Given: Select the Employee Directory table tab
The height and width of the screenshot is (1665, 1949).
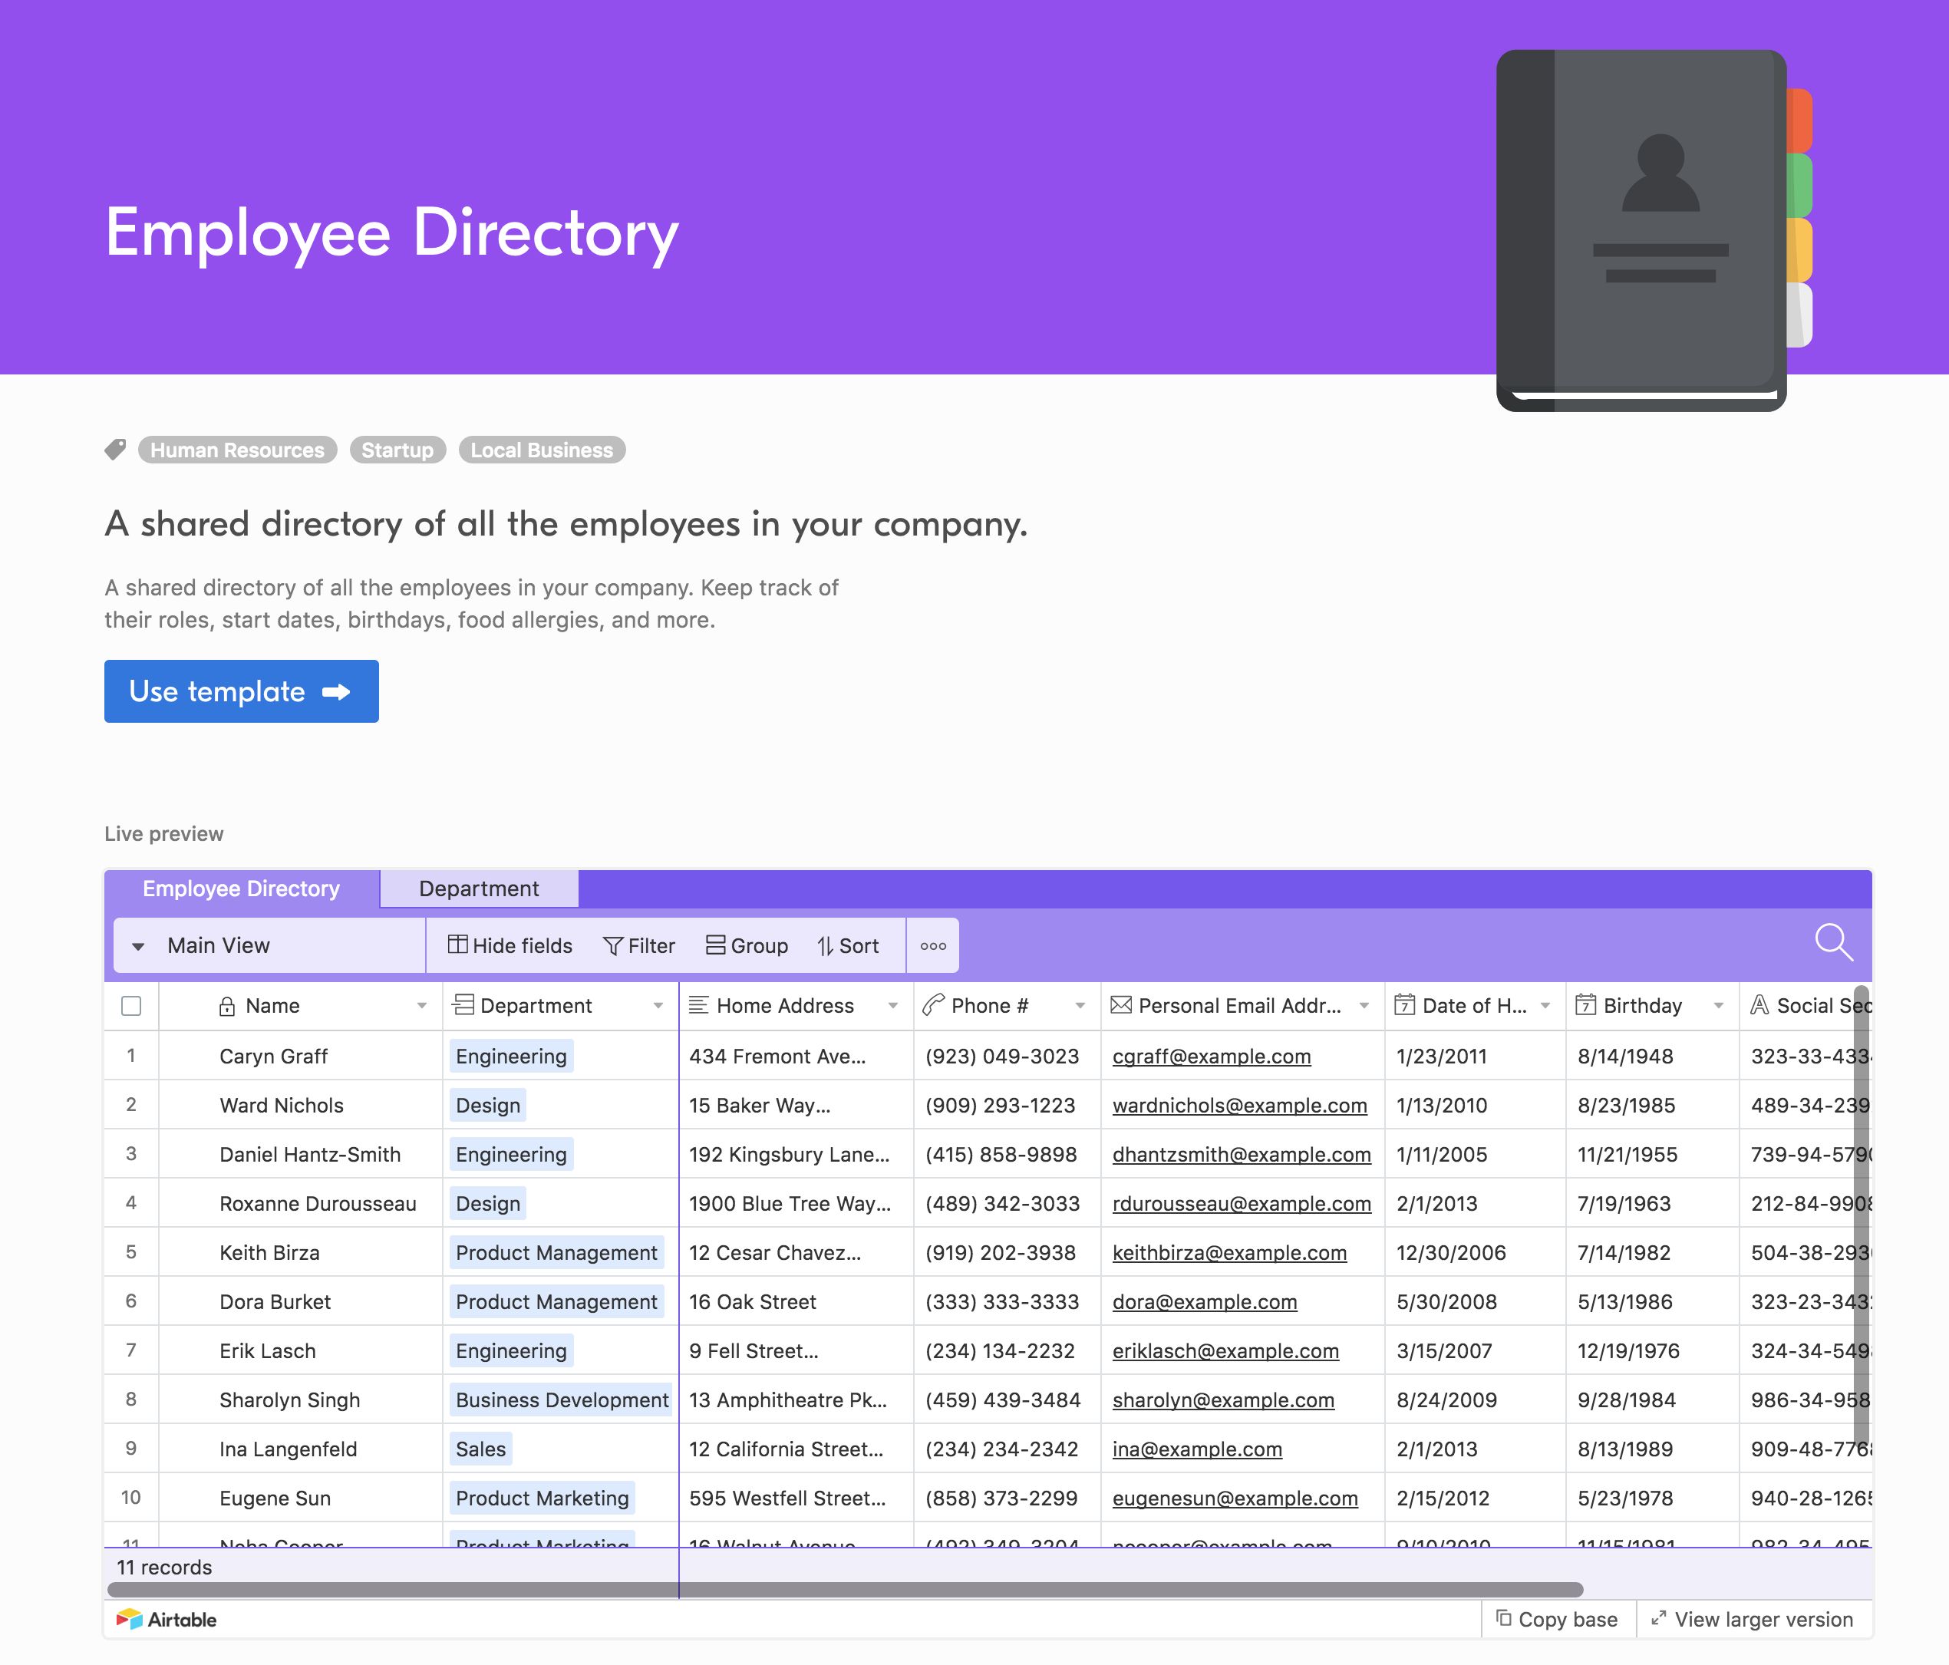Looking at the screenshot, I should tap(241, 889).
